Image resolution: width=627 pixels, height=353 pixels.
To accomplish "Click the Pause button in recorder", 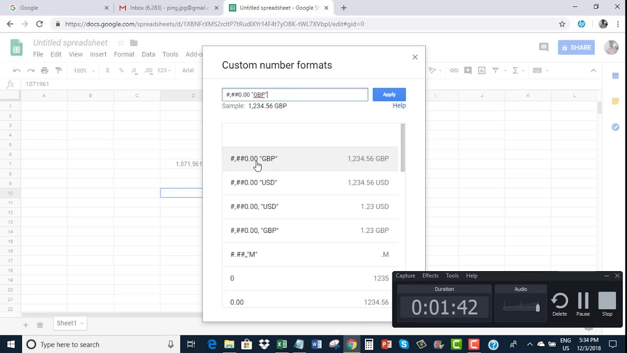I will tap(583, 304).
